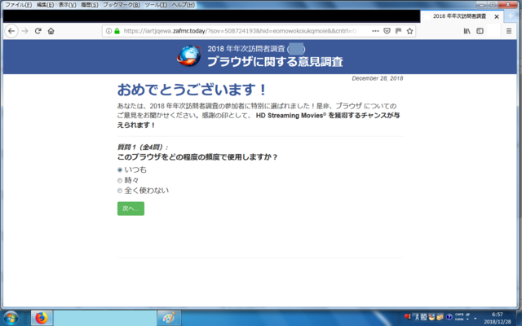Click the flag icon in address bar
Viewport: 522px width, 326px height.
tap(398, 31)
